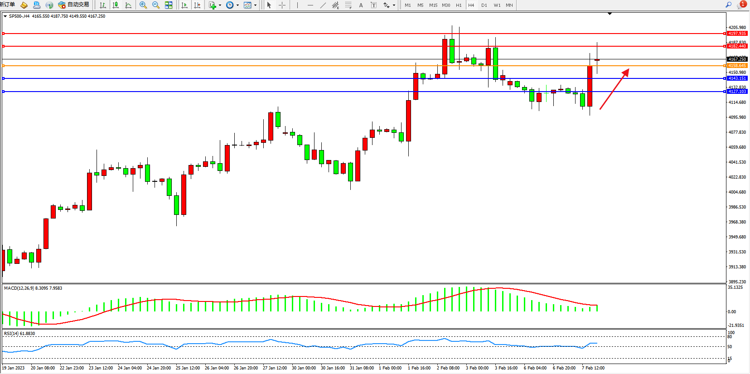
Task: Click the 自动交易 auto trading button
Action: coord(74,5)
